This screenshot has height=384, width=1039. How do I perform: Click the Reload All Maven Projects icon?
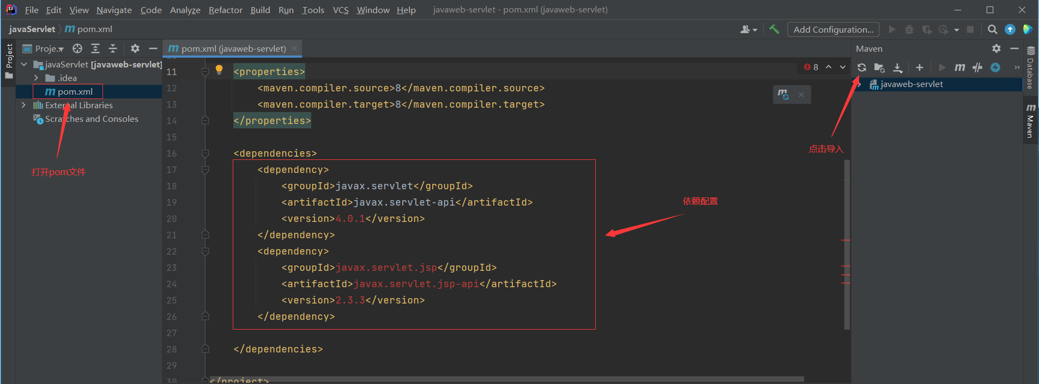tap(862, 67)
